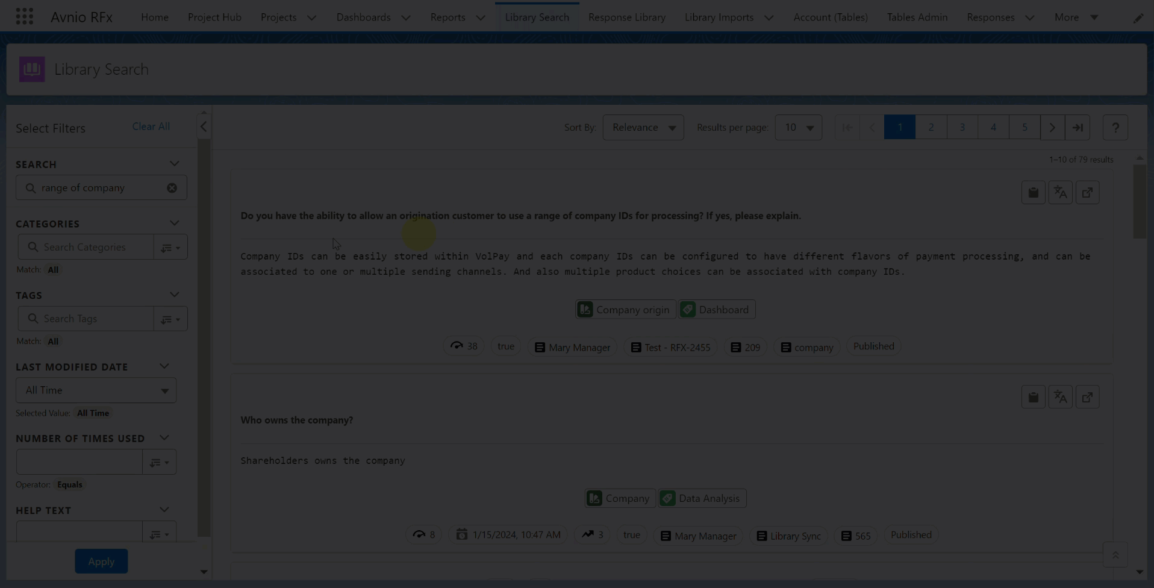Click in the Search Tags field
This screenshot has height=588, width=1154.
[86, 319]
